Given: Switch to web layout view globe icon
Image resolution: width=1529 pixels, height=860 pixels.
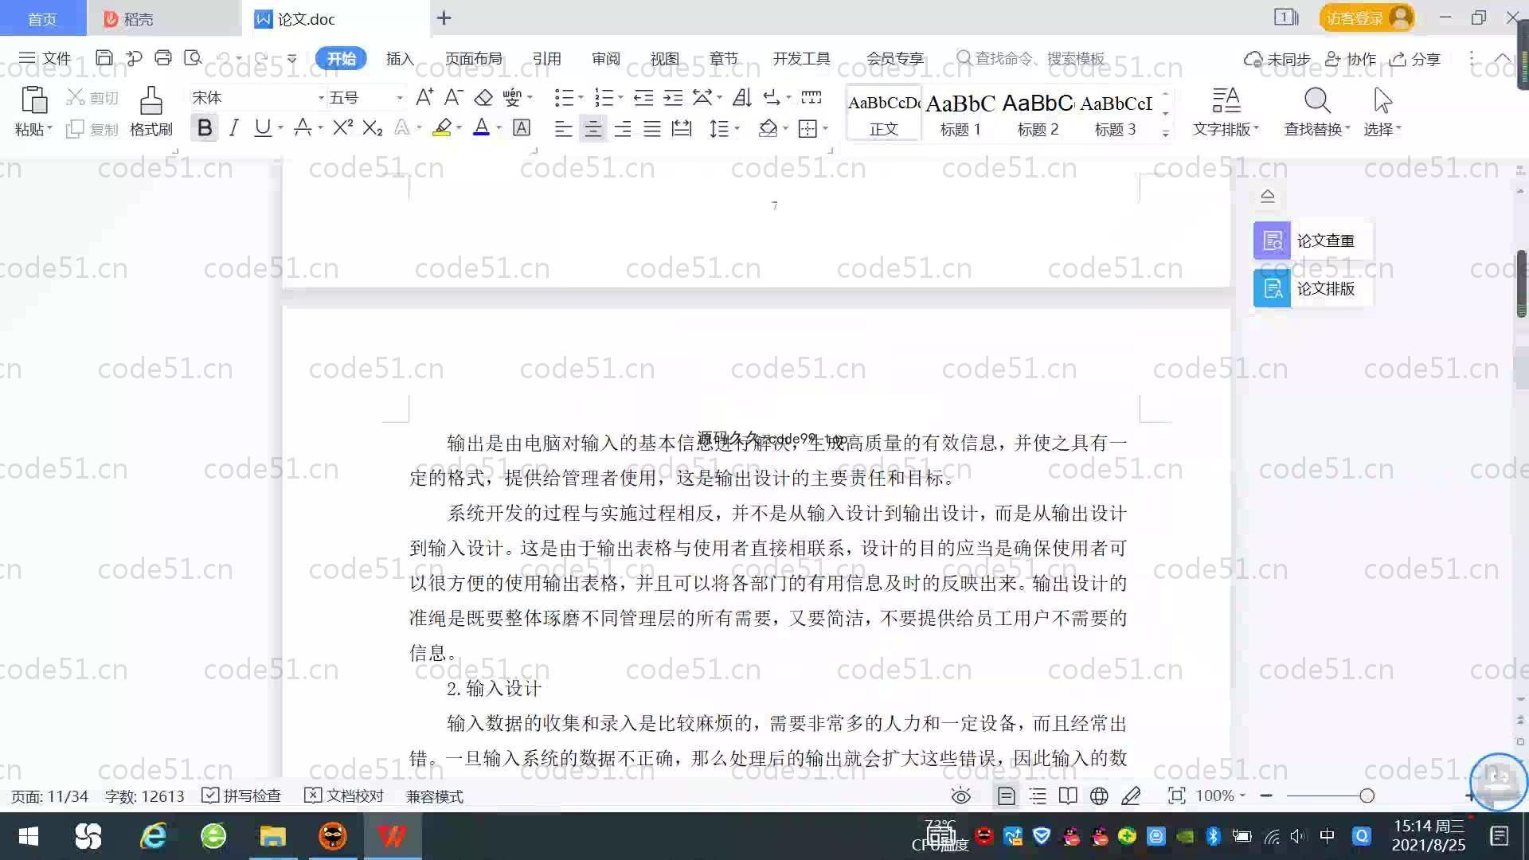Looking at the screenshot, I should click(1099, 795).
